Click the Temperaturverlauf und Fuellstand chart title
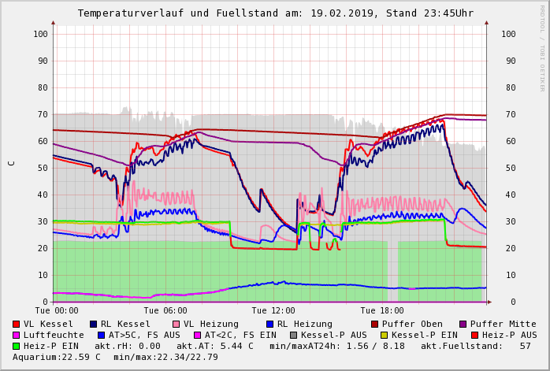This screenshot has height=371, width=550. pos(276,13)
